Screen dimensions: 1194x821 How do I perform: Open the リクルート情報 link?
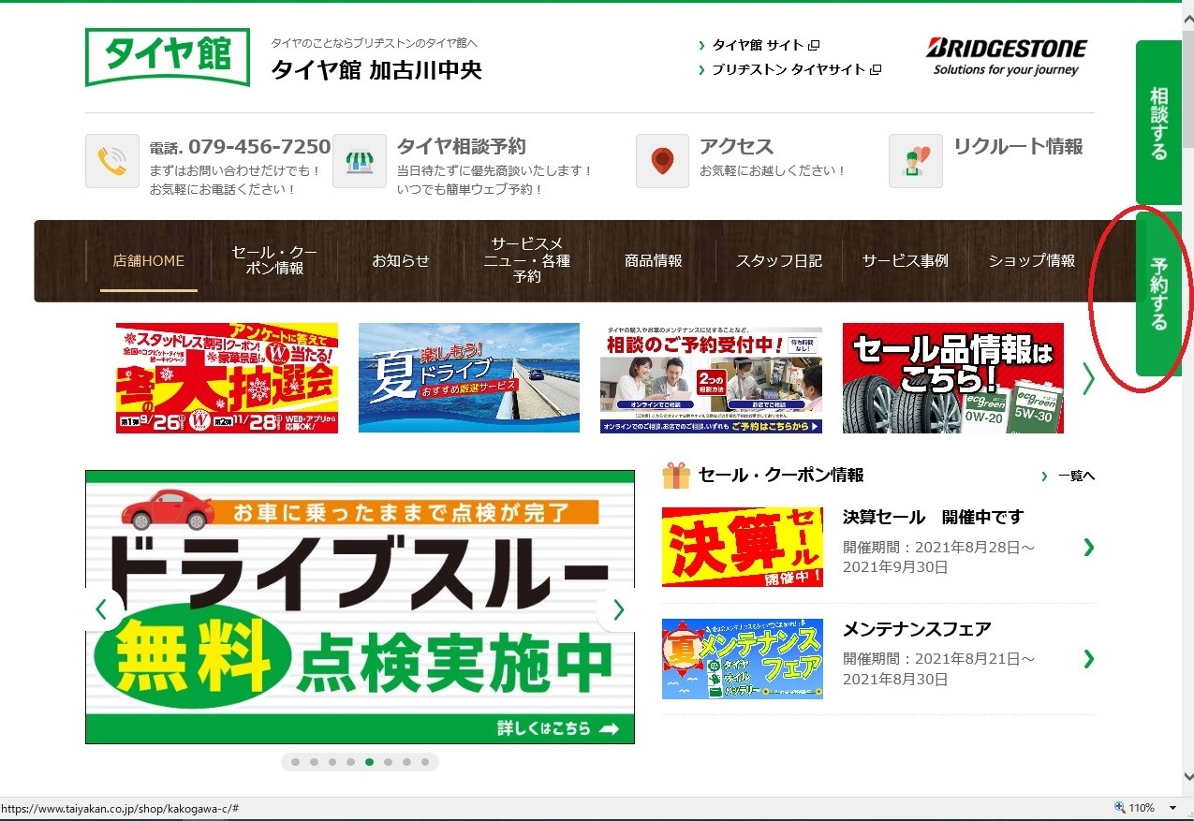(x=1018, y=146)
